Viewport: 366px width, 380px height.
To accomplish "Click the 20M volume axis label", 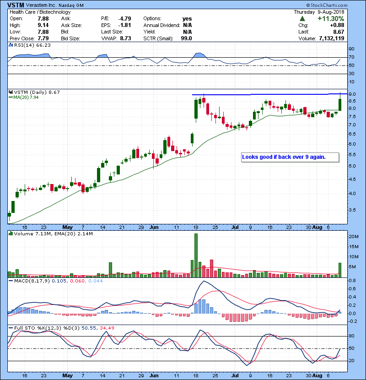I will pos(353,237).
